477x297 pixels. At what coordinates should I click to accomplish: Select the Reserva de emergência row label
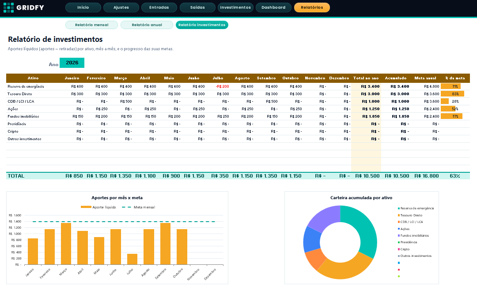pos(26,86)
